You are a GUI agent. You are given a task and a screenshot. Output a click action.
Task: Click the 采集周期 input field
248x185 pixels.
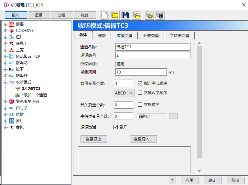tap(141, 72)
